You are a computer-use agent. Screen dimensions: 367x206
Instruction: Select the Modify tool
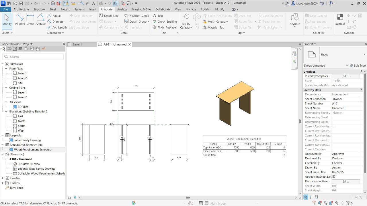(x=7, y=21)
